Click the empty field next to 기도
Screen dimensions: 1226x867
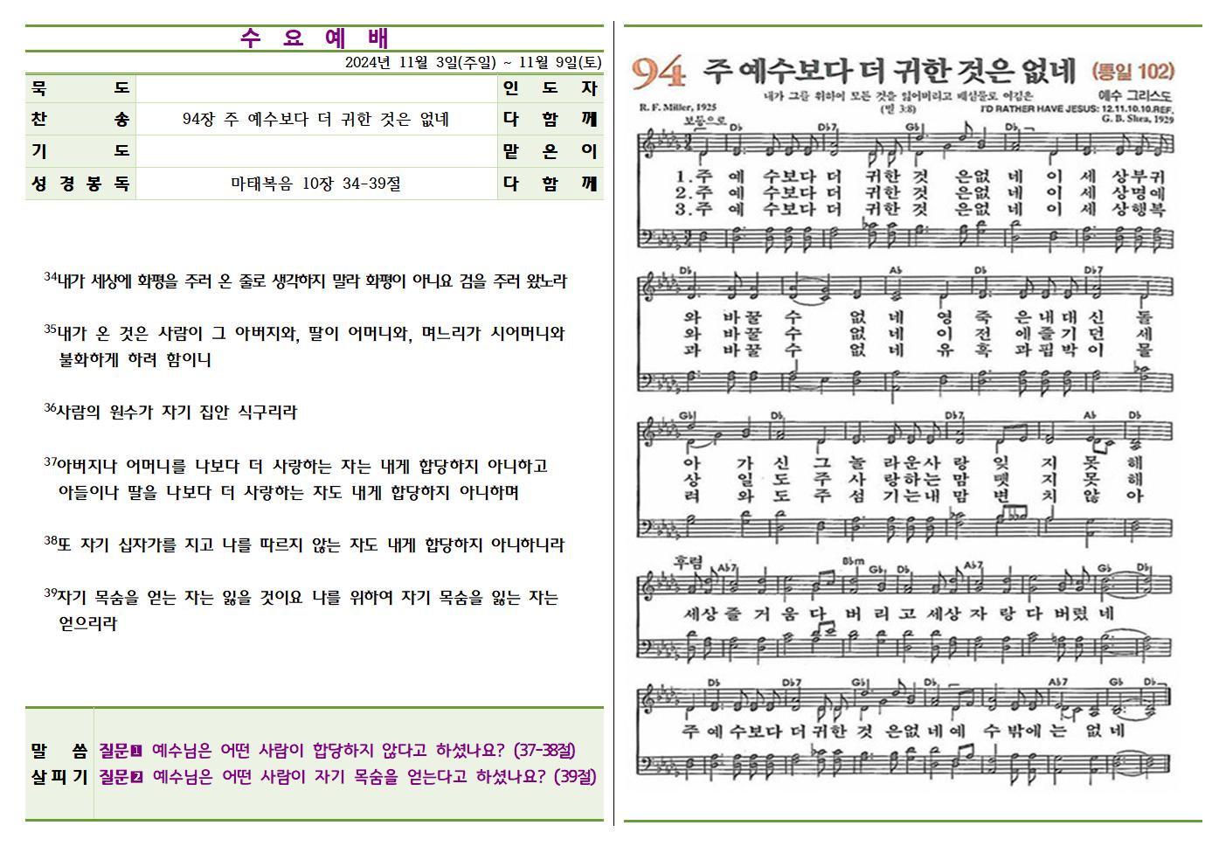click(315, 151)
